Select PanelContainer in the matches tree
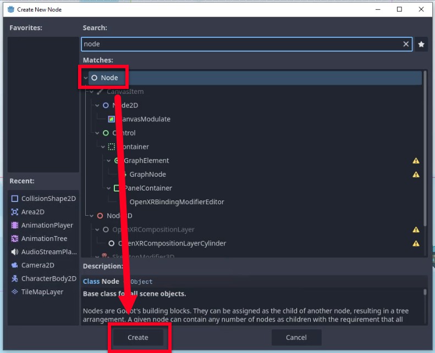This screenshot has width=435, height=353. [x=148, y=188]
